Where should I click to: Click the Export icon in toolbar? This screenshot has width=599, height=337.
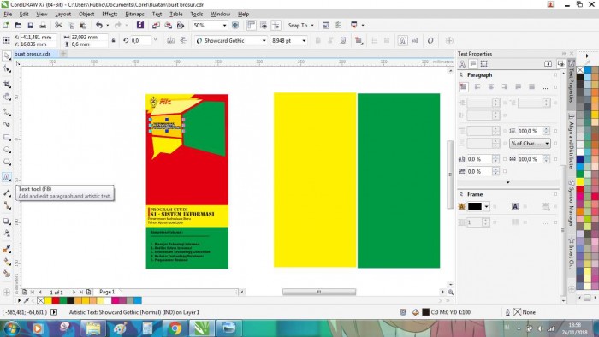click(x=168, y=25)
